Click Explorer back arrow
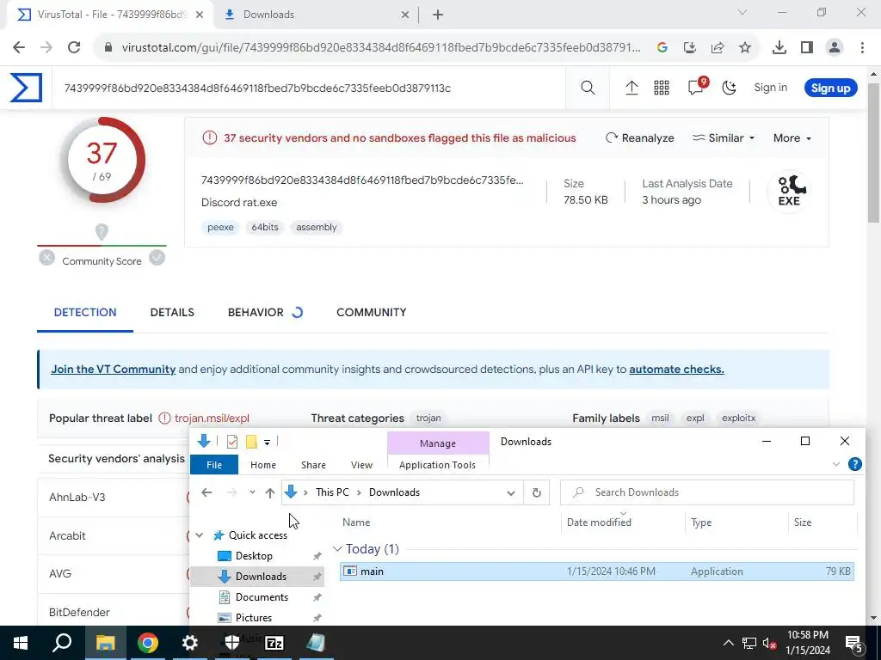Screen dimensions: 881x660 [206, 492]
